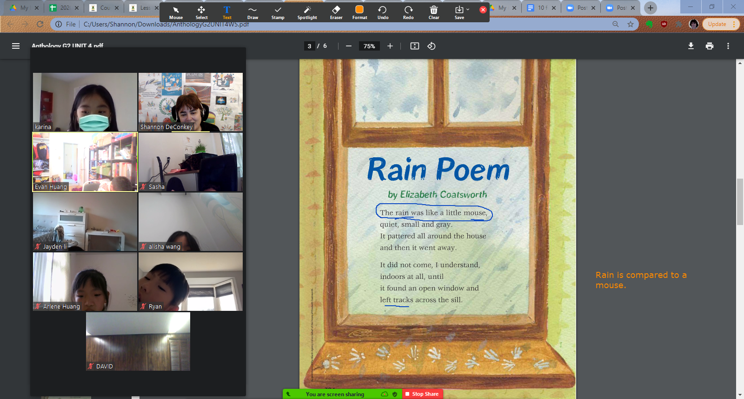The image size is (744, 399).
Task: Click the 'Rain is compared to a mouse.' annotation
Action: pyautogui.click(x=641, y=280)
